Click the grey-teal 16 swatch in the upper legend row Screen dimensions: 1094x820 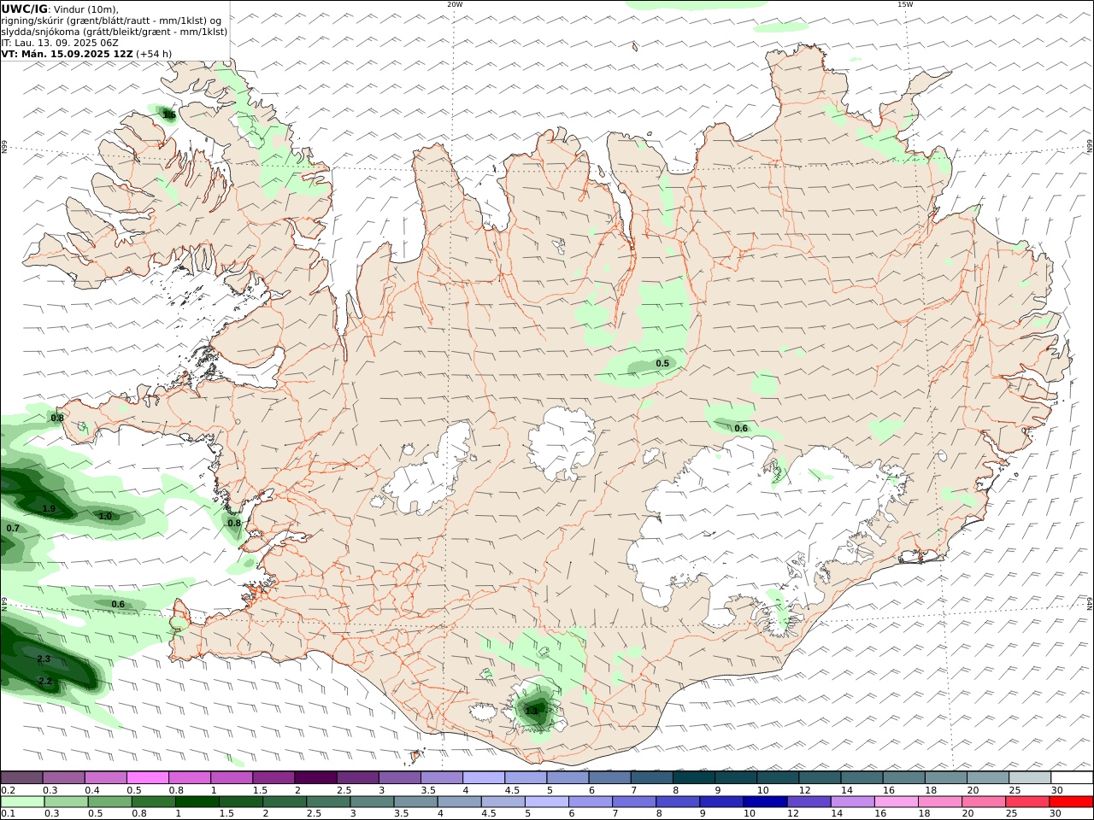tap(903, 777)
